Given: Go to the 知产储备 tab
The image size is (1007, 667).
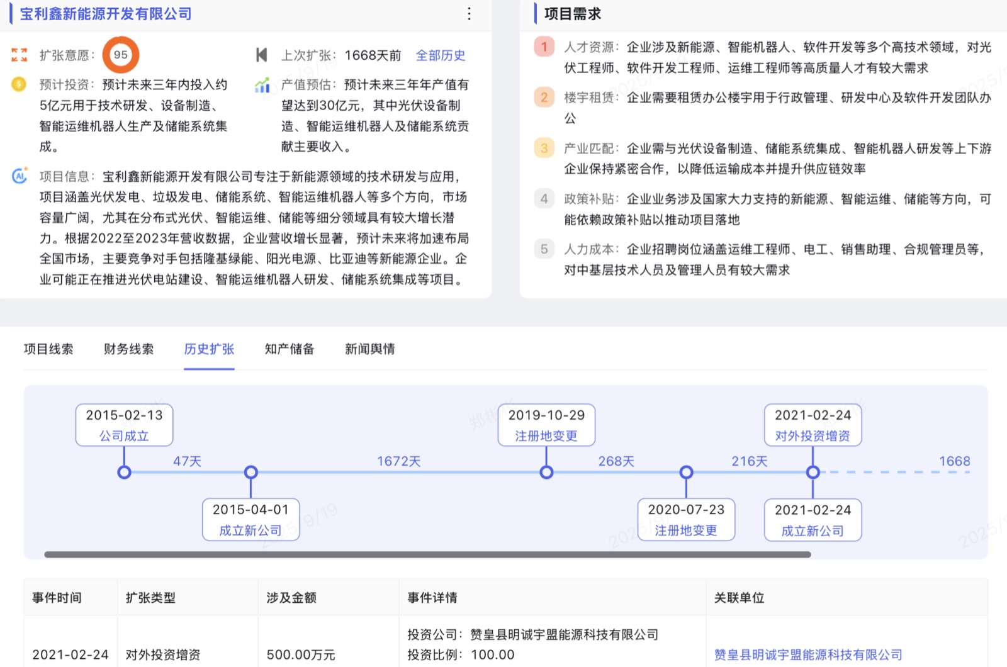Looking at the screenshot, I should click(x=290, y=349).
